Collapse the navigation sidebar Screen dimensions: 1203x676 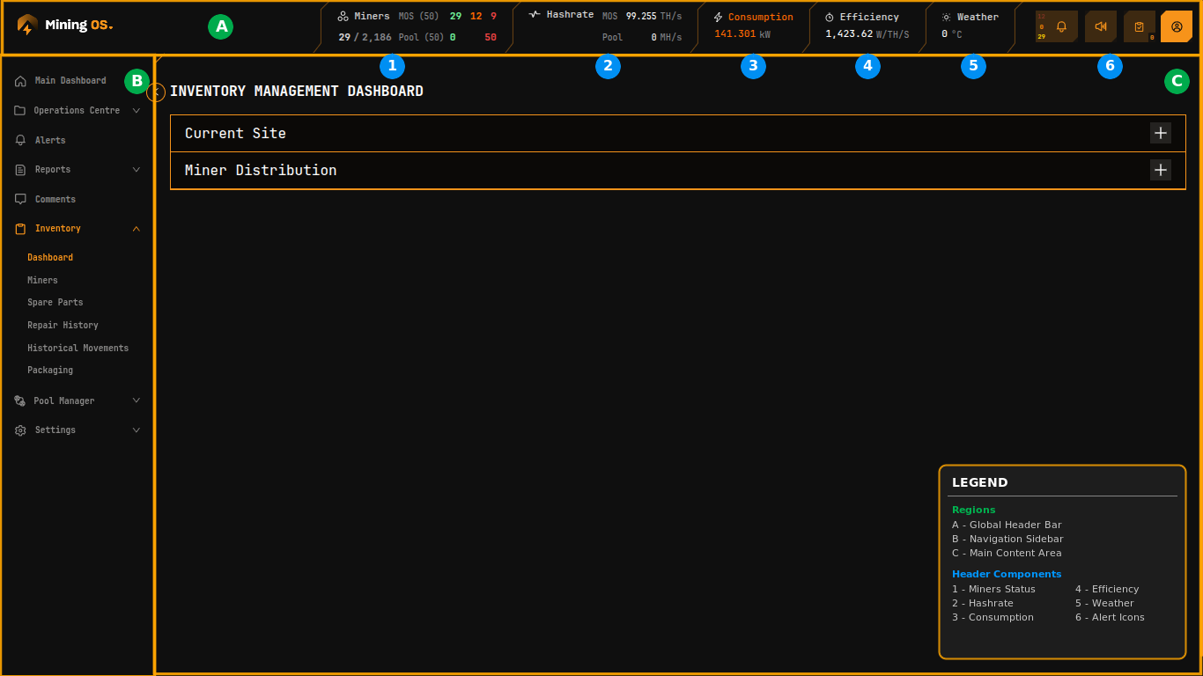[155, 92]
